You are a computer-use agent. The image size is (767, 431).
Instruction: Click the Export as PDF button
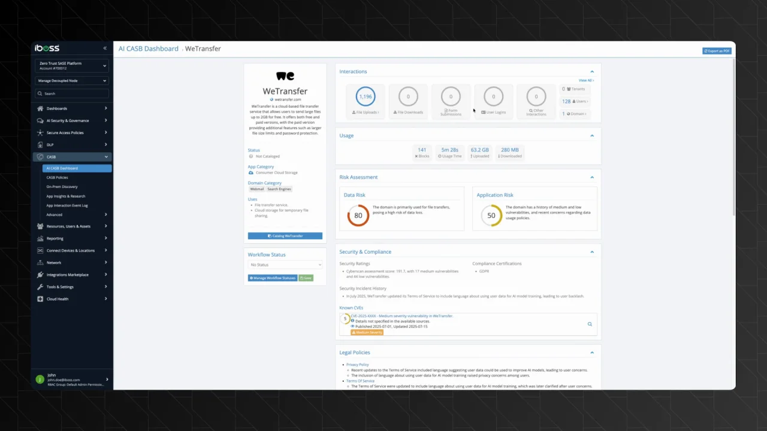click(717, 51)
